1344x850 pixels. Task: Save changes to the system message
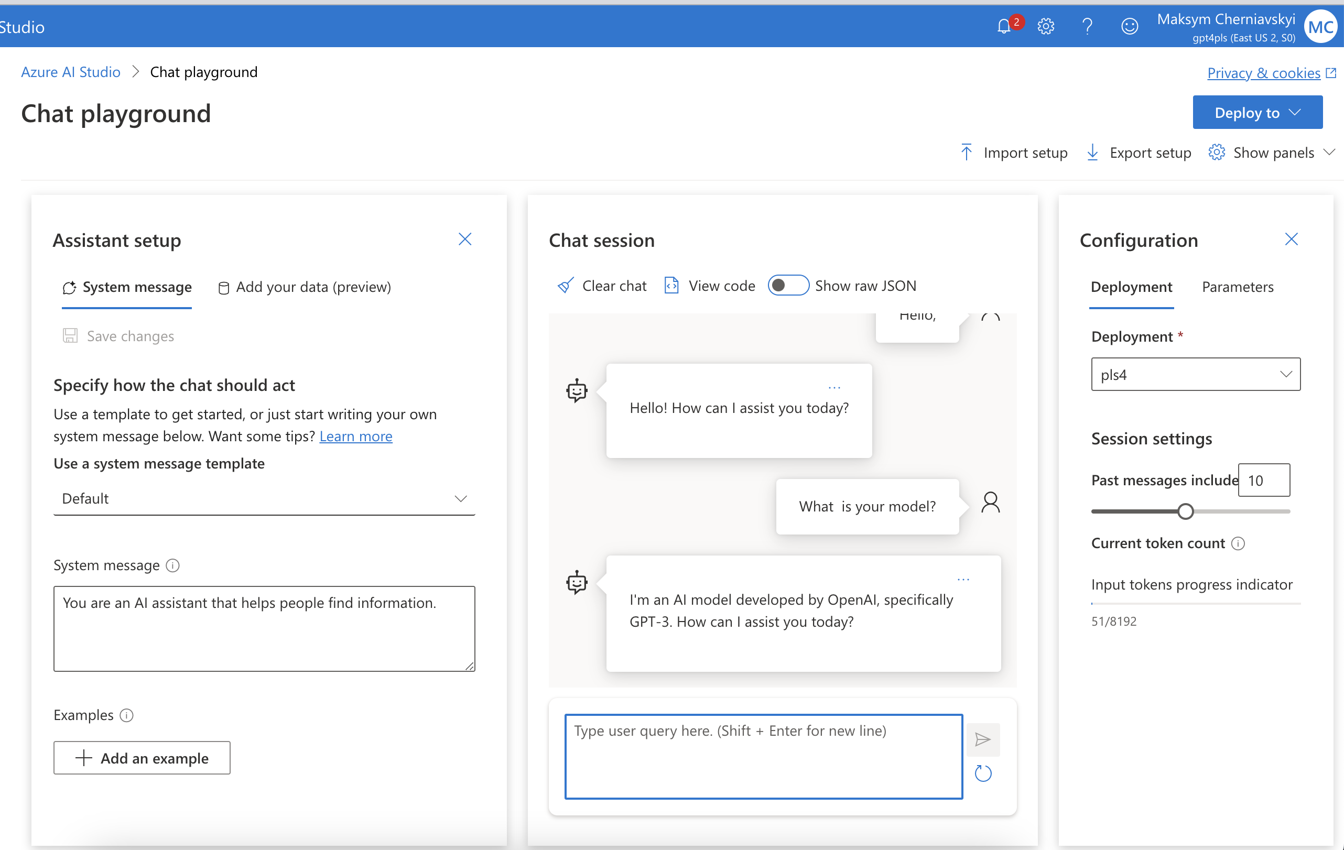(118, 335)
